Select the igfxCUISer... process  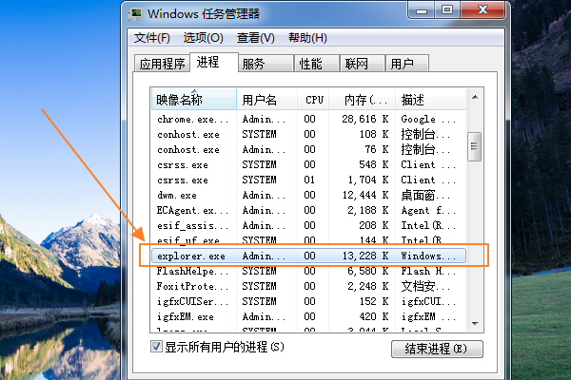coord(308,302)
